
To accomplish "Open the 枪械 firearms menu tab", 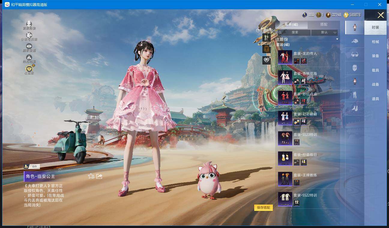I will [375, 42].
